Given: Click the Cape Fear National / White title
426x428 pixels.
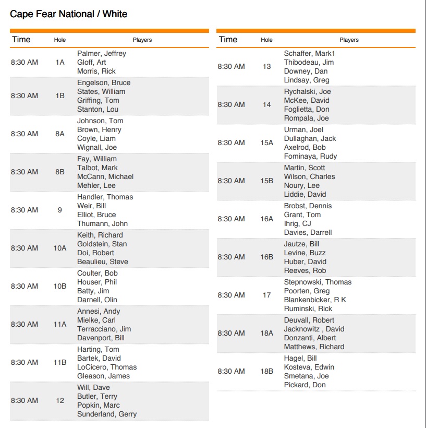Looking at the screenshot, I should [x=68, y=14].
